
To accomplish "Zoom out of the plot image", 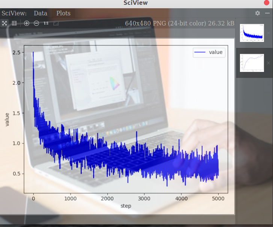I will pos(36,23).
